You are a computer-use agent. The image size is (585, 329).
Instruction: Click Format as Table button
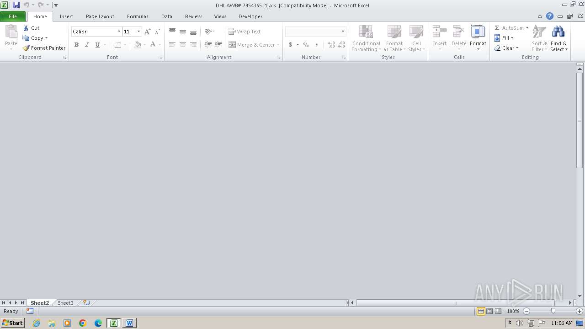coord(394,38)
